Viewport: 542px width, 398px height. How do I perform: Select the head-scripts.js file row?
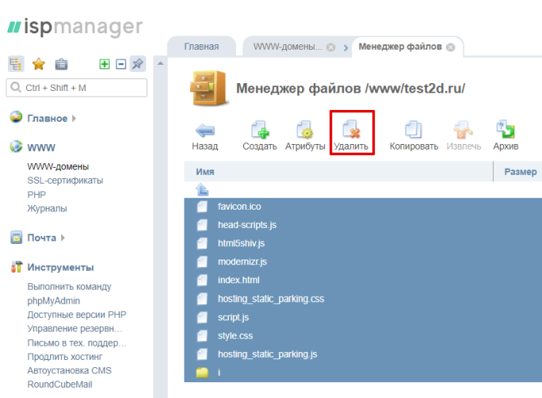pyautogui.click(x=363, y=225)
